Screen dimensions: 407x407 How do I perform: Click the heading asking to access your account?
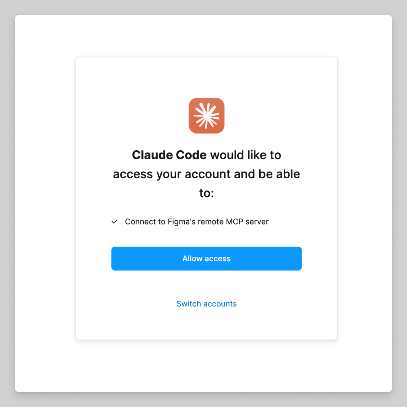click(x=206, y=174)
